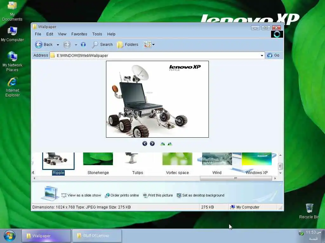Click View as a slide show
This screenshot has height=243, width=325.
[81, 195]
